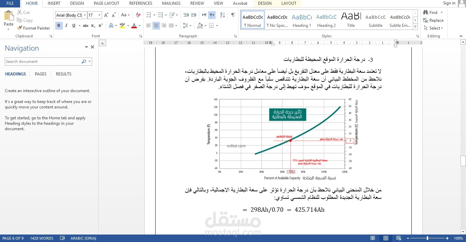Open Font dialog box launcher
The height and width of the screenshot is (242, 466).
[x=141, y=36]
